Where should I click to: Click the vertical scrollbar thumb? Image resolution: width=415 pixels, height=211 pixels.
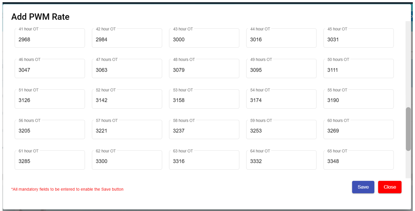(408, 129)
